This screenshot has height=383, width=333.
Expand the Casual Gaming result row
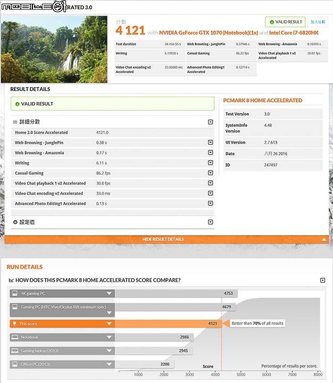210,173
